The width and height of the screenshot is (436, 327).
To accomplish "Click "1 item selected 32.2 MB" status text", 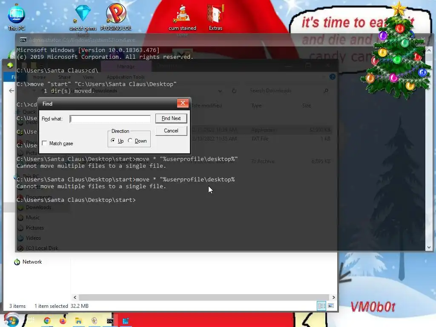I will (x=61, y=306).
